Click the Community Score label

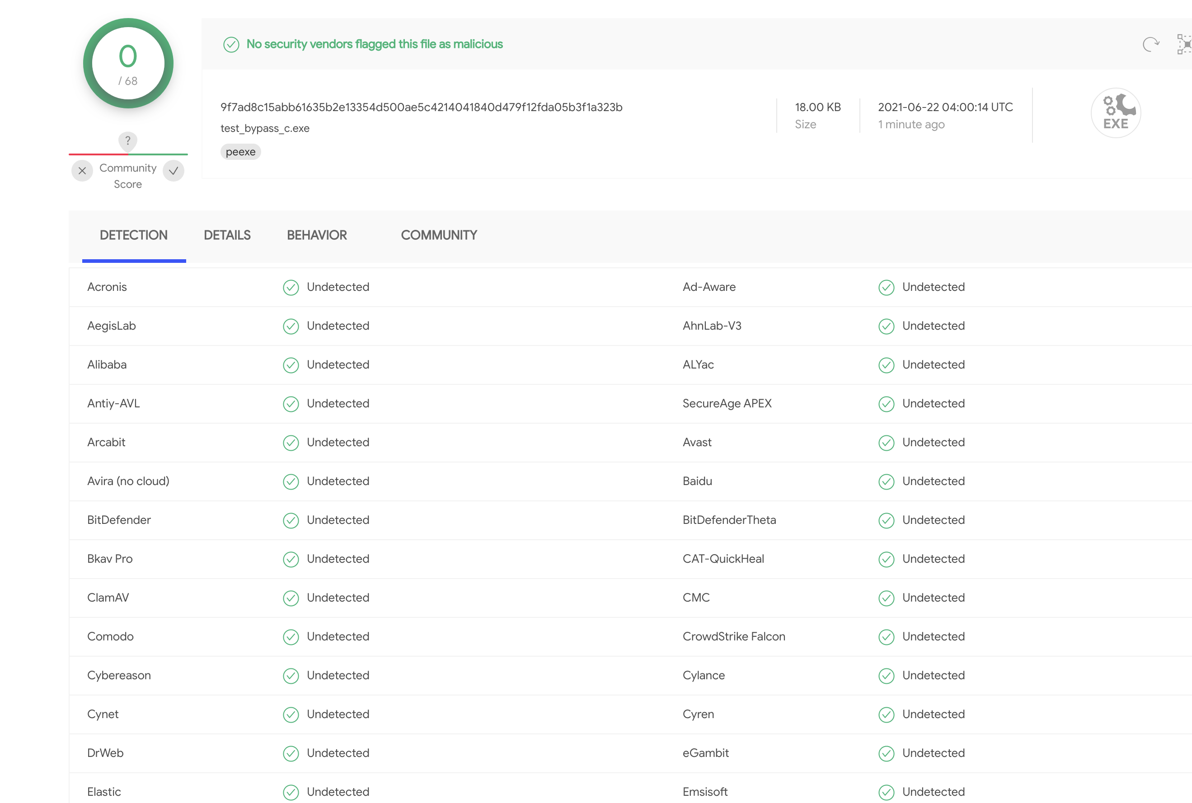point(127,176)
